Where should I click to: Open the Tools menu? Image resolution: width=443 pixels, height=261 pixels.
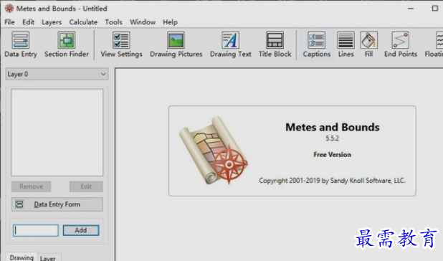[113, 22]
